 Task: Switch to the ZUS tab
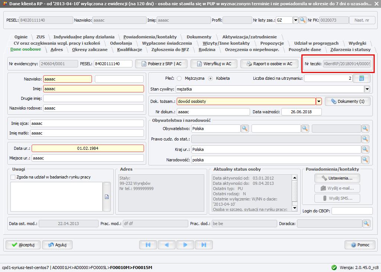click(x=40, y=37)
